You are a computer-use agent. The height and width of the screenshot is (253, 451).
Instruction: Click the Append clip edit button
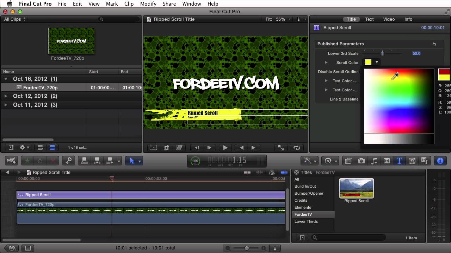[110, 161]
